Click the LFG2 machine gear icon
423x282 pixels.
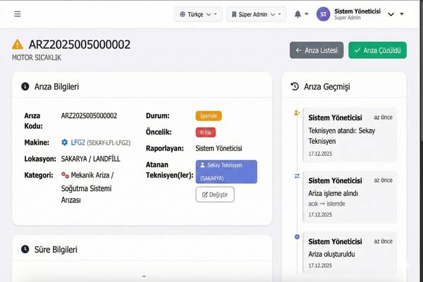coord(65,142)
